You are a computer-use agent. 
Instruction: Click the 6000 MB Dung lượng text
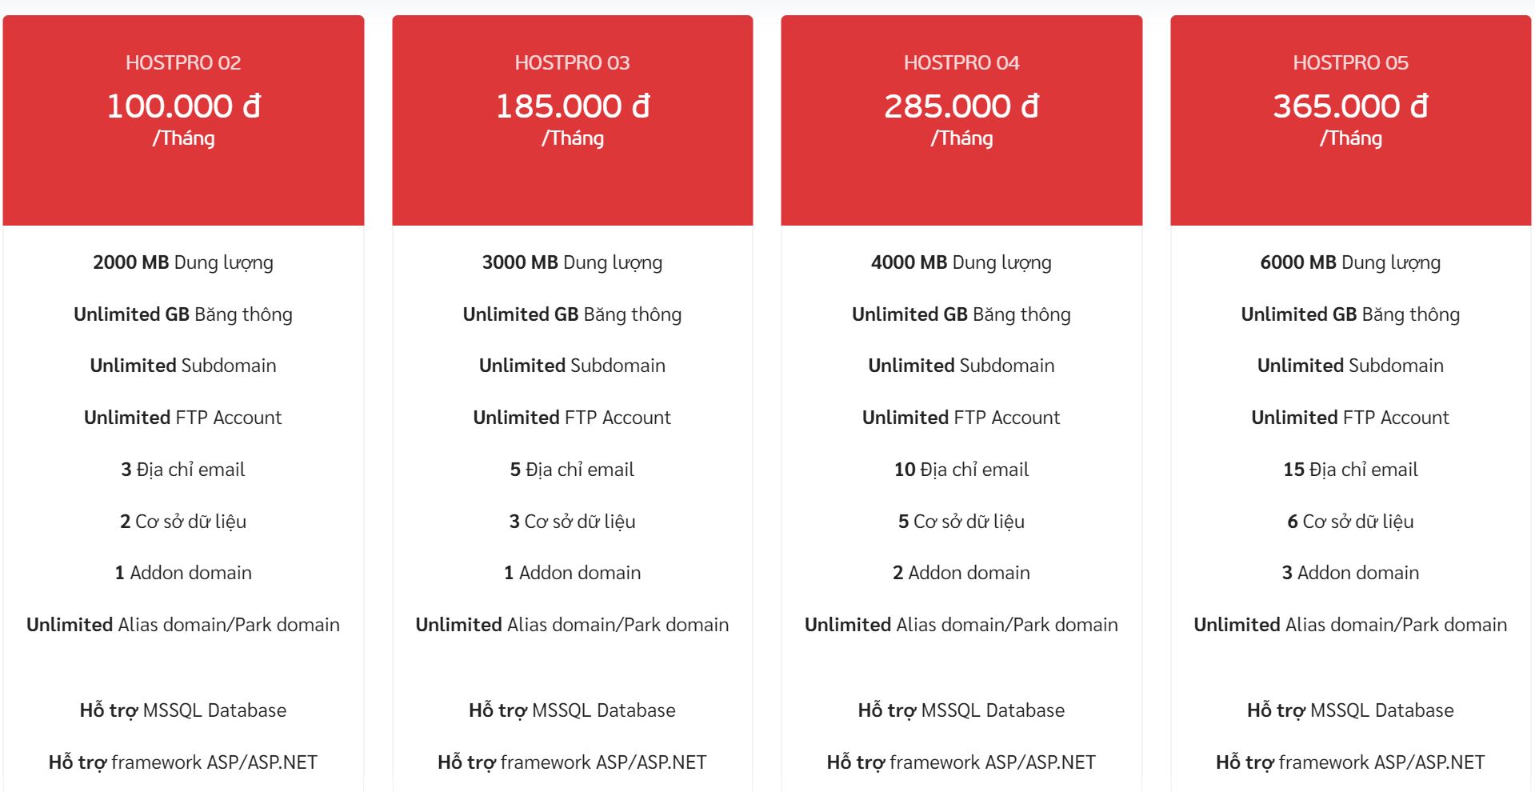click(1350, 262)
